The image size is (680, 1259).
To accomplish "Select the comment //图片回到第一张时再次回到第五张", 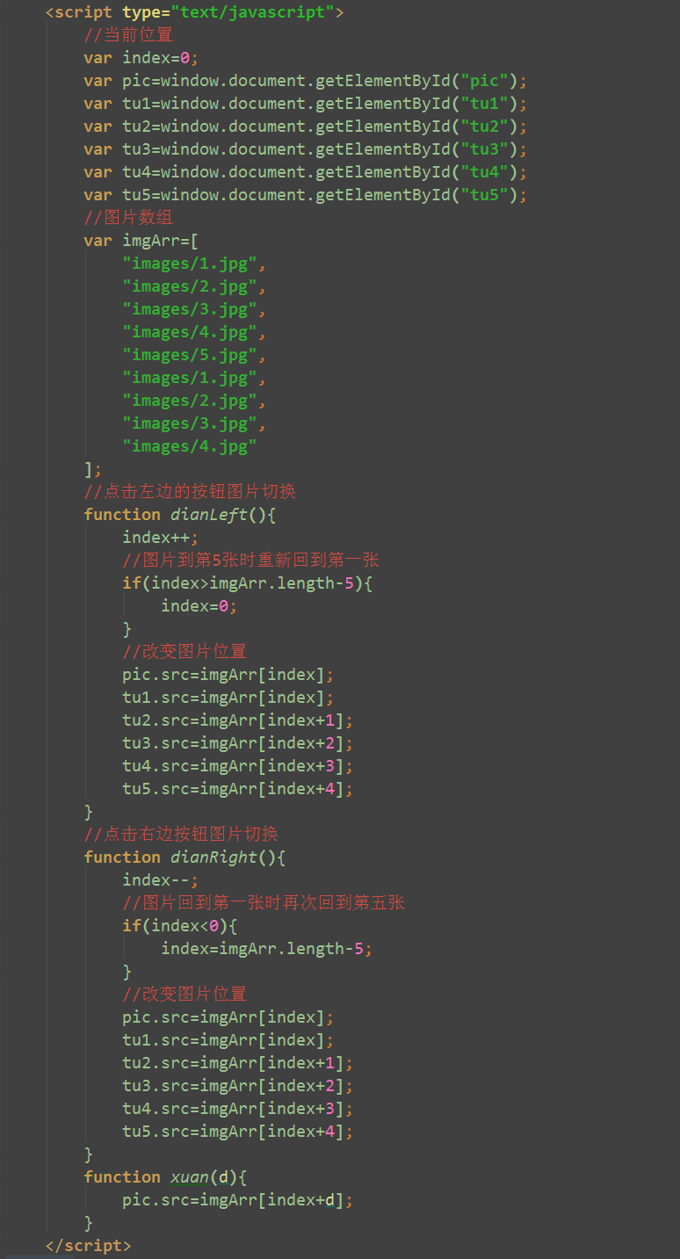I will click(264, 903).
